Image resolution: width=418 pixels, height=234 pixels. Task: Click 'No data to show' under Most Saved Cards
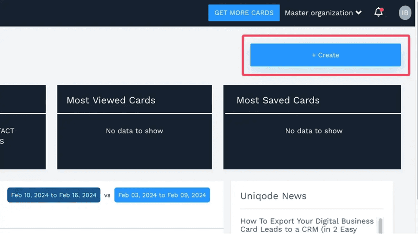click(313, 131)
